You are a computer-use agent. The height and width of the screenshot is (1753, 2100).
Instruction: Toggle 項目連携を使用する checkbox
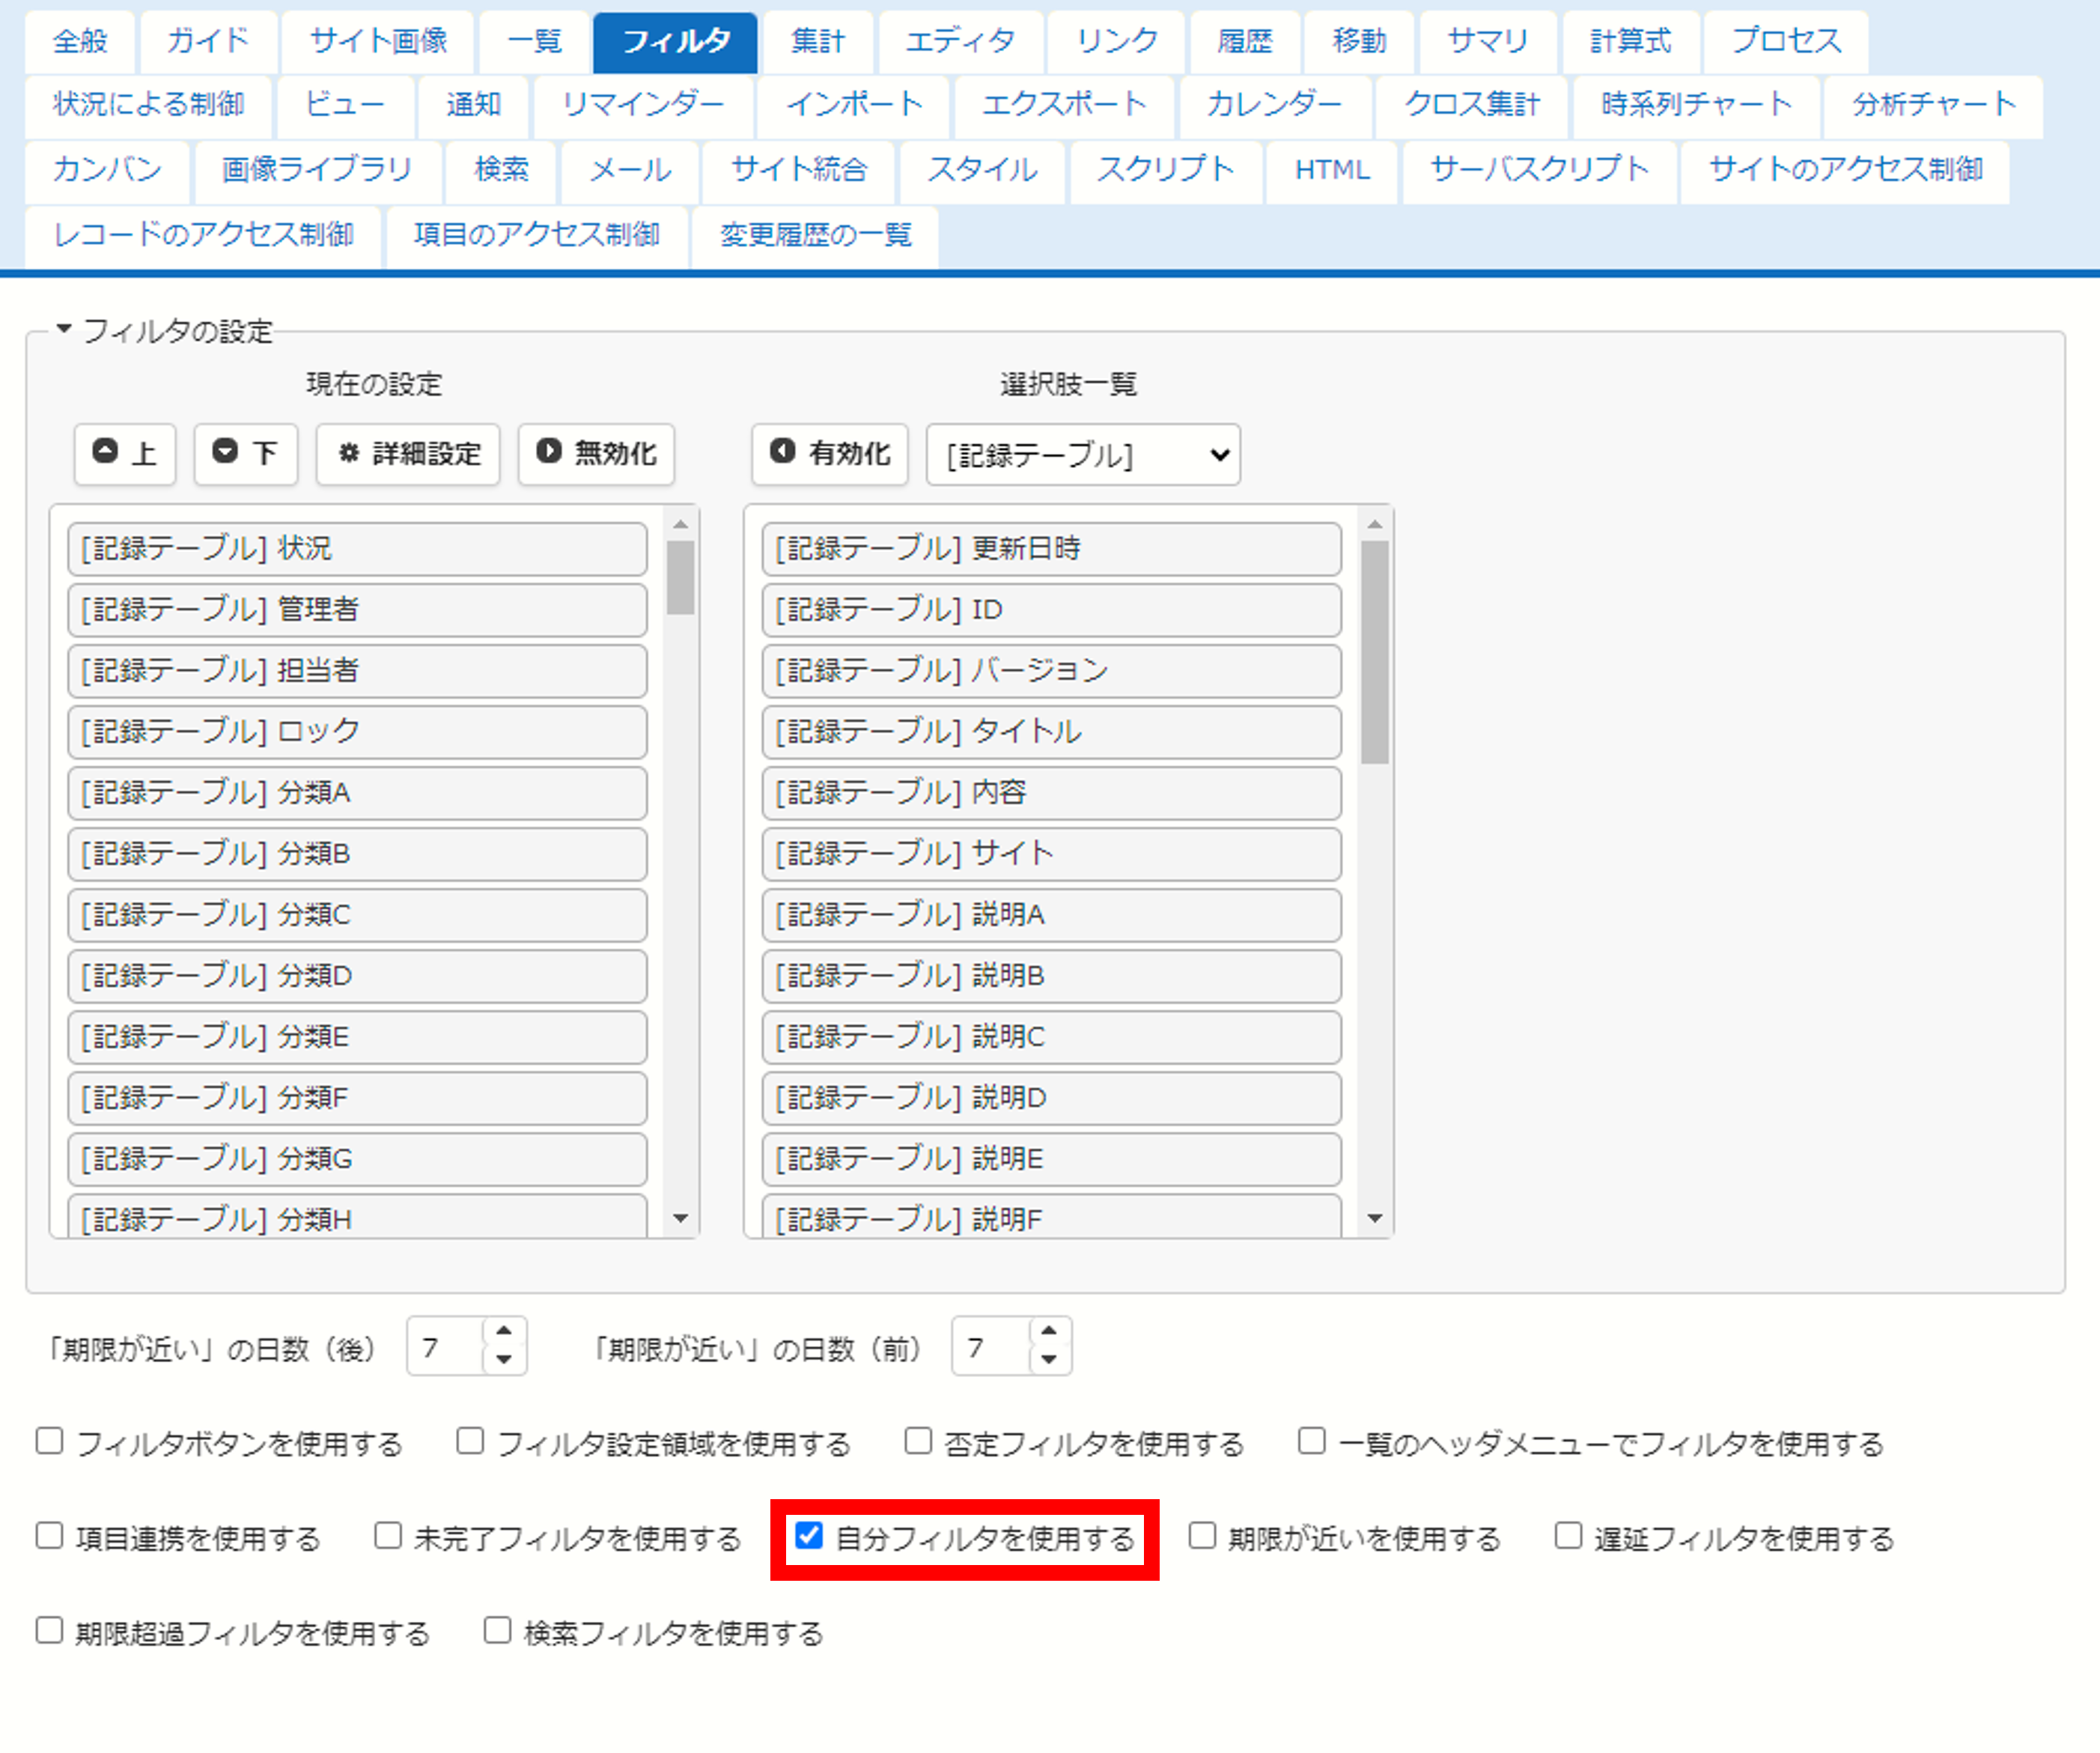49,1535
